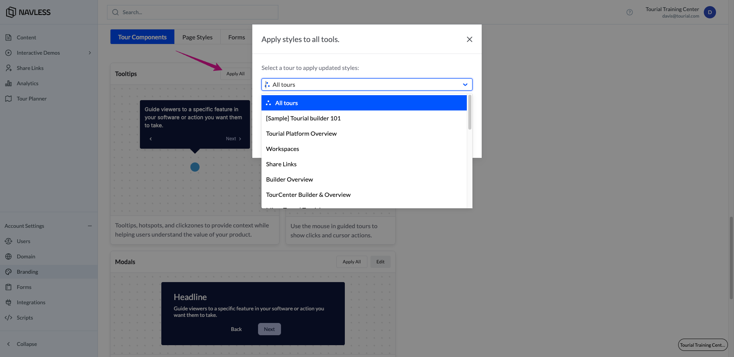Image resolution: width=734 pixels, height=357 pixels.
Task: Click the Content sidebar icon
Action: click(8, 37)
